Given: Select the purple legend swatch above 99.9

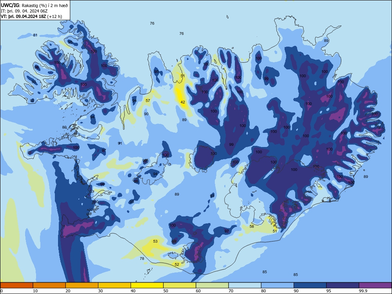Looking at the screenshot, I should pyautogui.click(x=375, y=285).
